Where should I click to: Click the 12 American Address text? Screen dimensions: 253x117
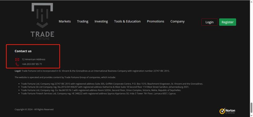[x=34, y=59]
